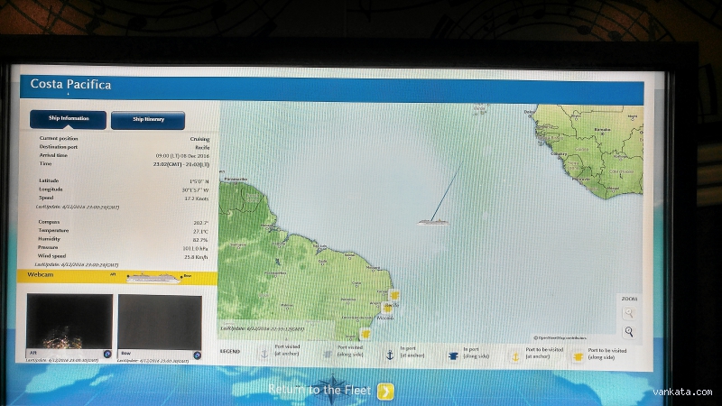Click the yellow arrow beside Return to the Fleet
Viewport: 722px width, 406px height.
(x=386, y=390)
